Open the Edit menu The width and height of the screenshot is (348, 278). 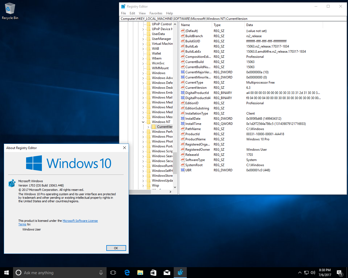coord(132,13)
